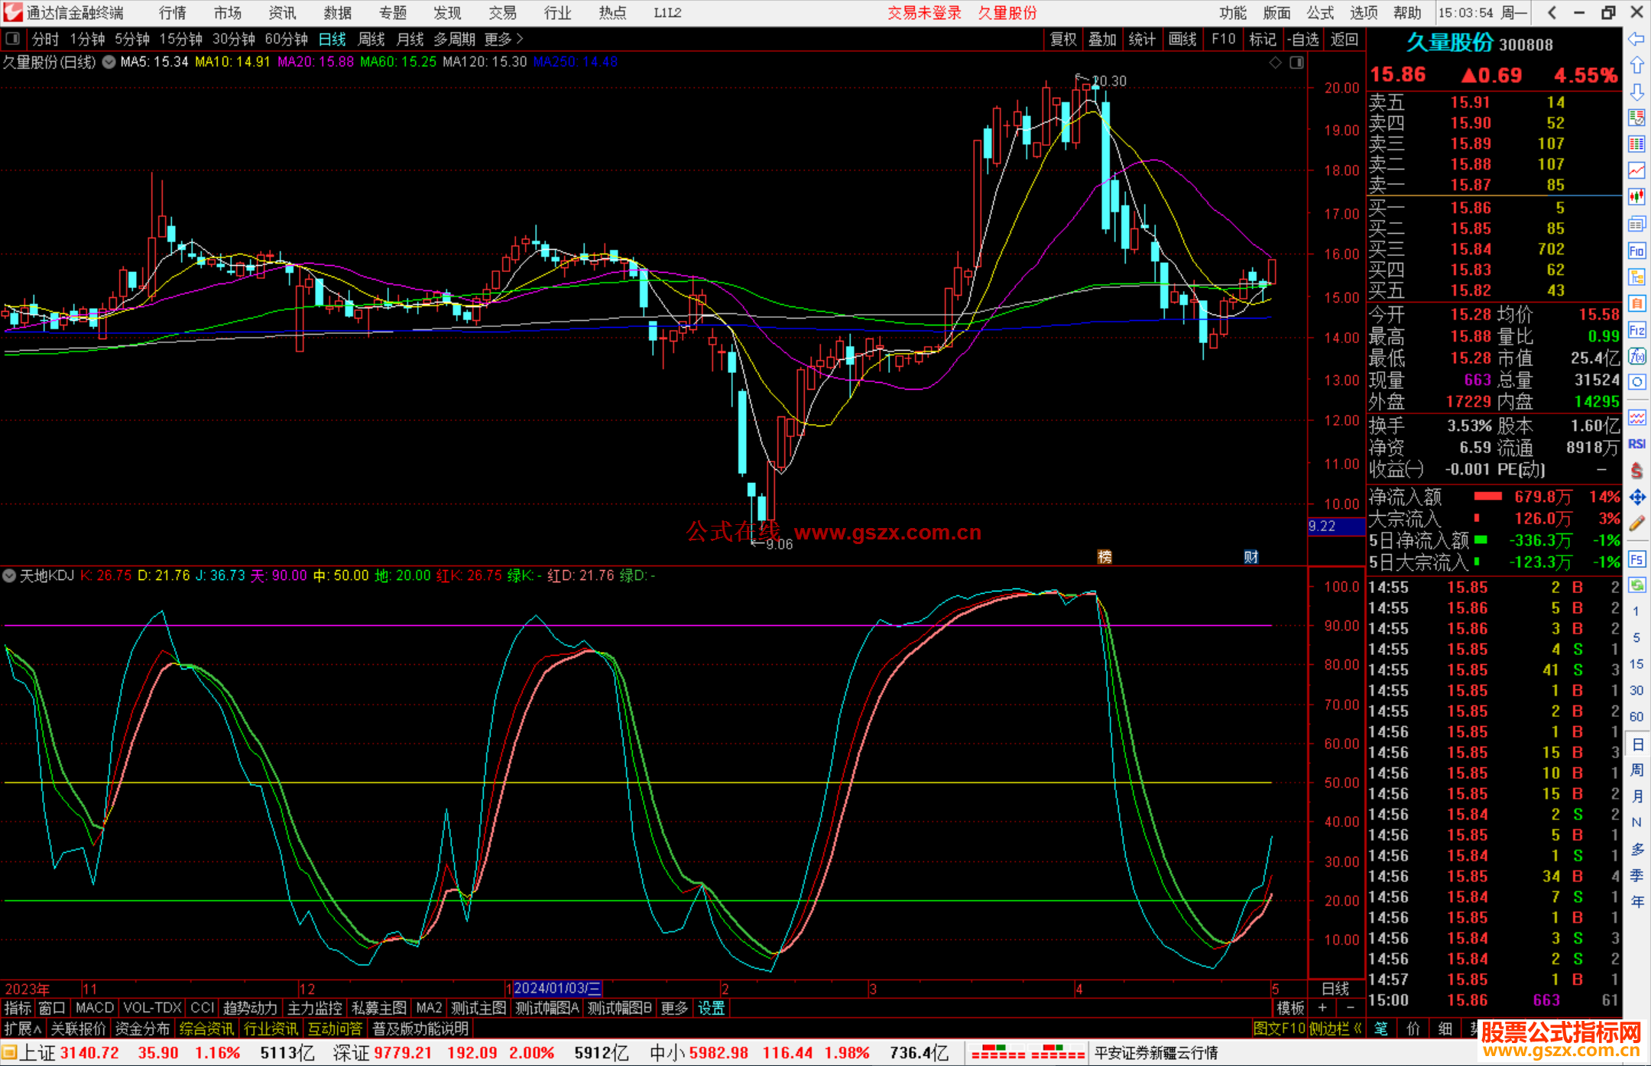Click the candlestick chart icon in sidebar
The height and width of the screenshot is (1066, 1651).
pyautogui.click(x=1636, y=197)
